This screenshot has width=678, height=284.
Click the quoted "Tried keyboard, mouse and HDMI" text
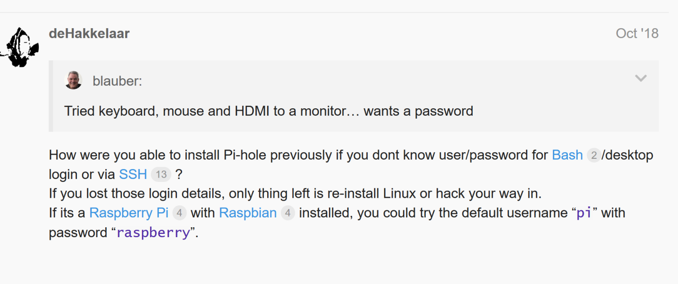coord(269,111)
